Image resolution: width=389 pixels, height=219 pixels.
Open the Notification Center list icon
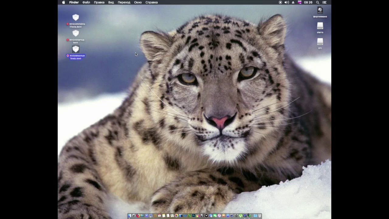pyautogui.click(x=324, y=2)
